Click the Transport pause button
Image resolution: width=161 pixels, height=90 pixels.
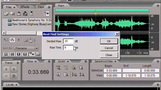click(6, 76)
